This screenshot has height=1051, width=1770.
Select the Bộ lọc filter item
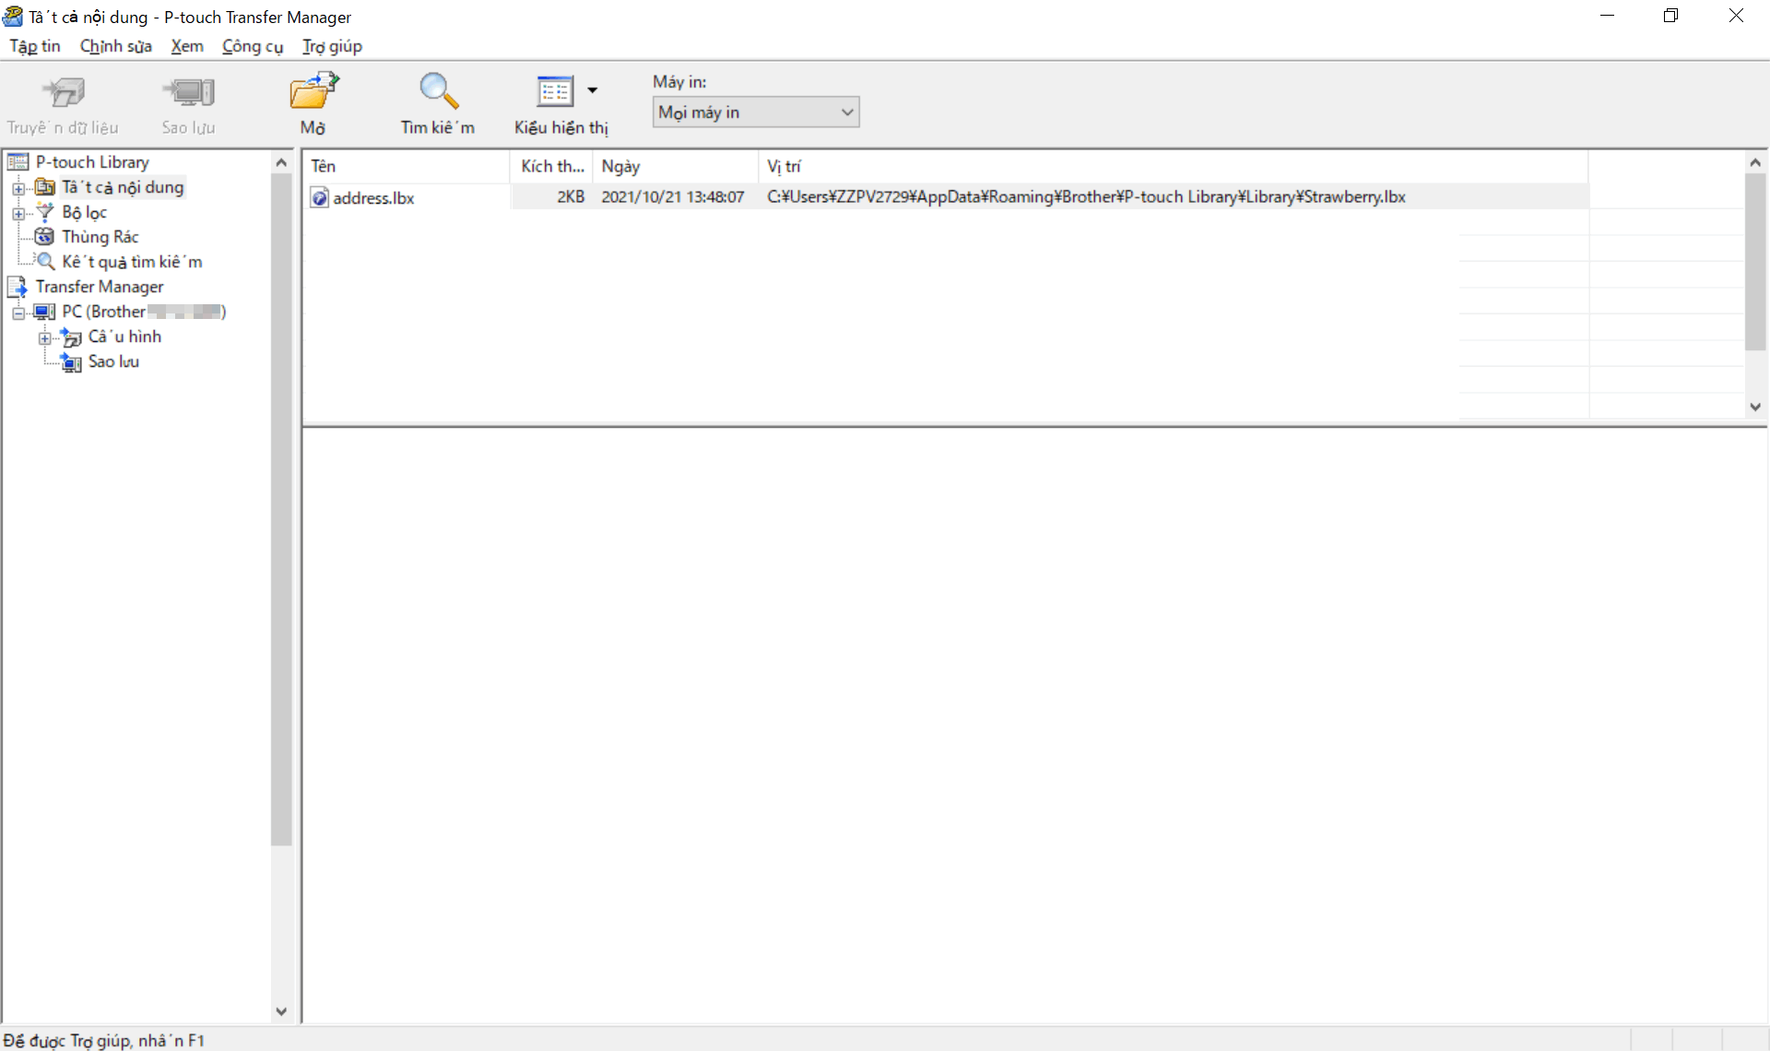(84, 212)
